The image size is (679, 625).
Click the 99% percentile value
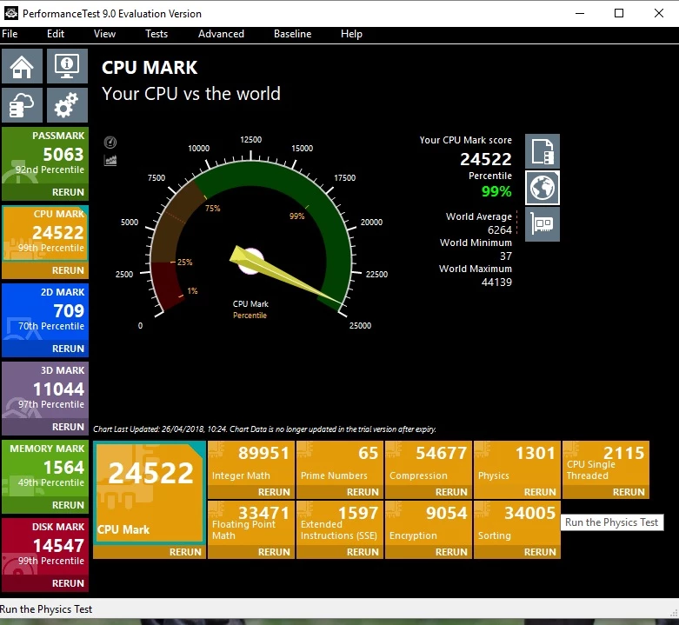496,191
